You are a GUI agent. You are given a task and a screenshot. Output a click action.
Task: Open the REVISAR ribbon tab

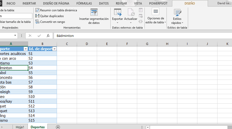point(121,3)
